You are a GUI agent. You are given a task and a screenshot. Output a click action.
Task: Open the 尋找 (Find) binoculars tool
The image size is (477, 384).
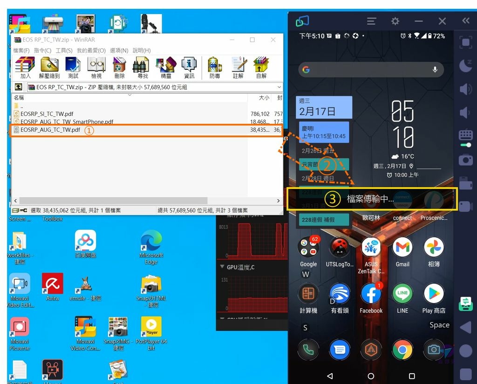pyautogui.click(x=143, y=67)
